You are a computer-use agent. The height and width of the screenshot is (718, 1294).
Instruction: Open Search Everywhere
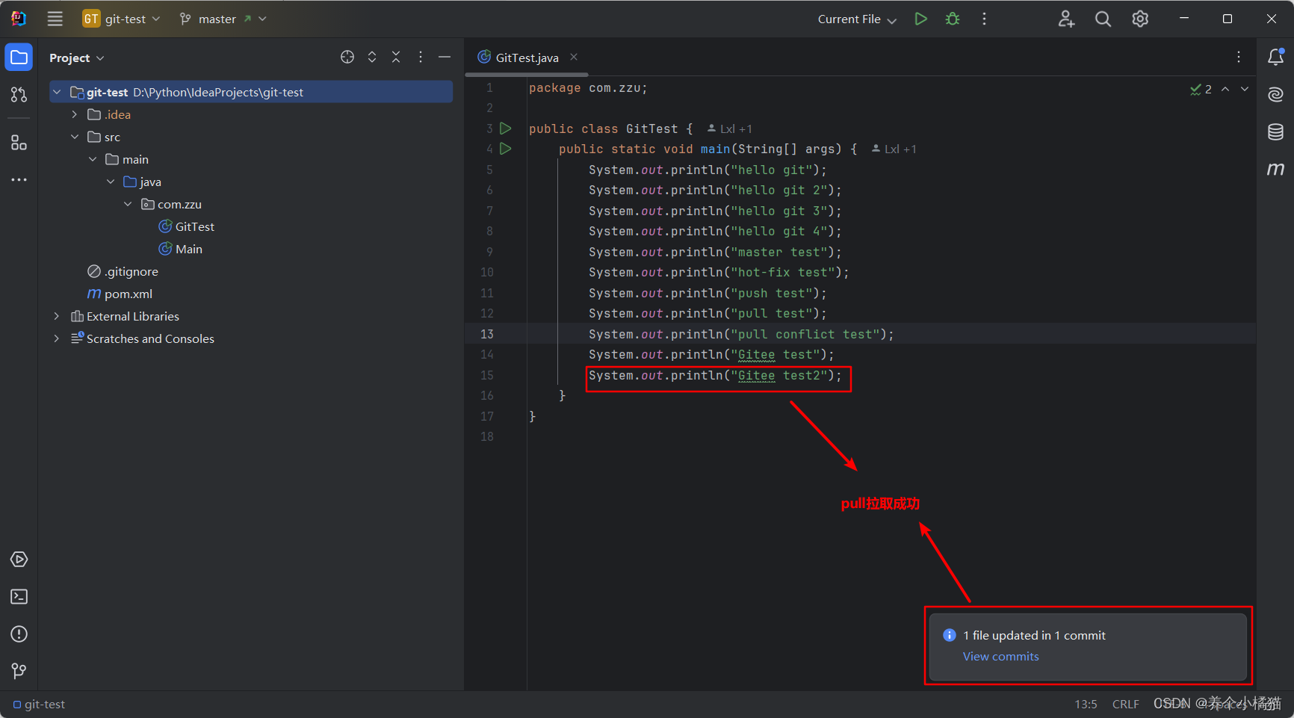pyautogui.click(x=1103, y=19)
